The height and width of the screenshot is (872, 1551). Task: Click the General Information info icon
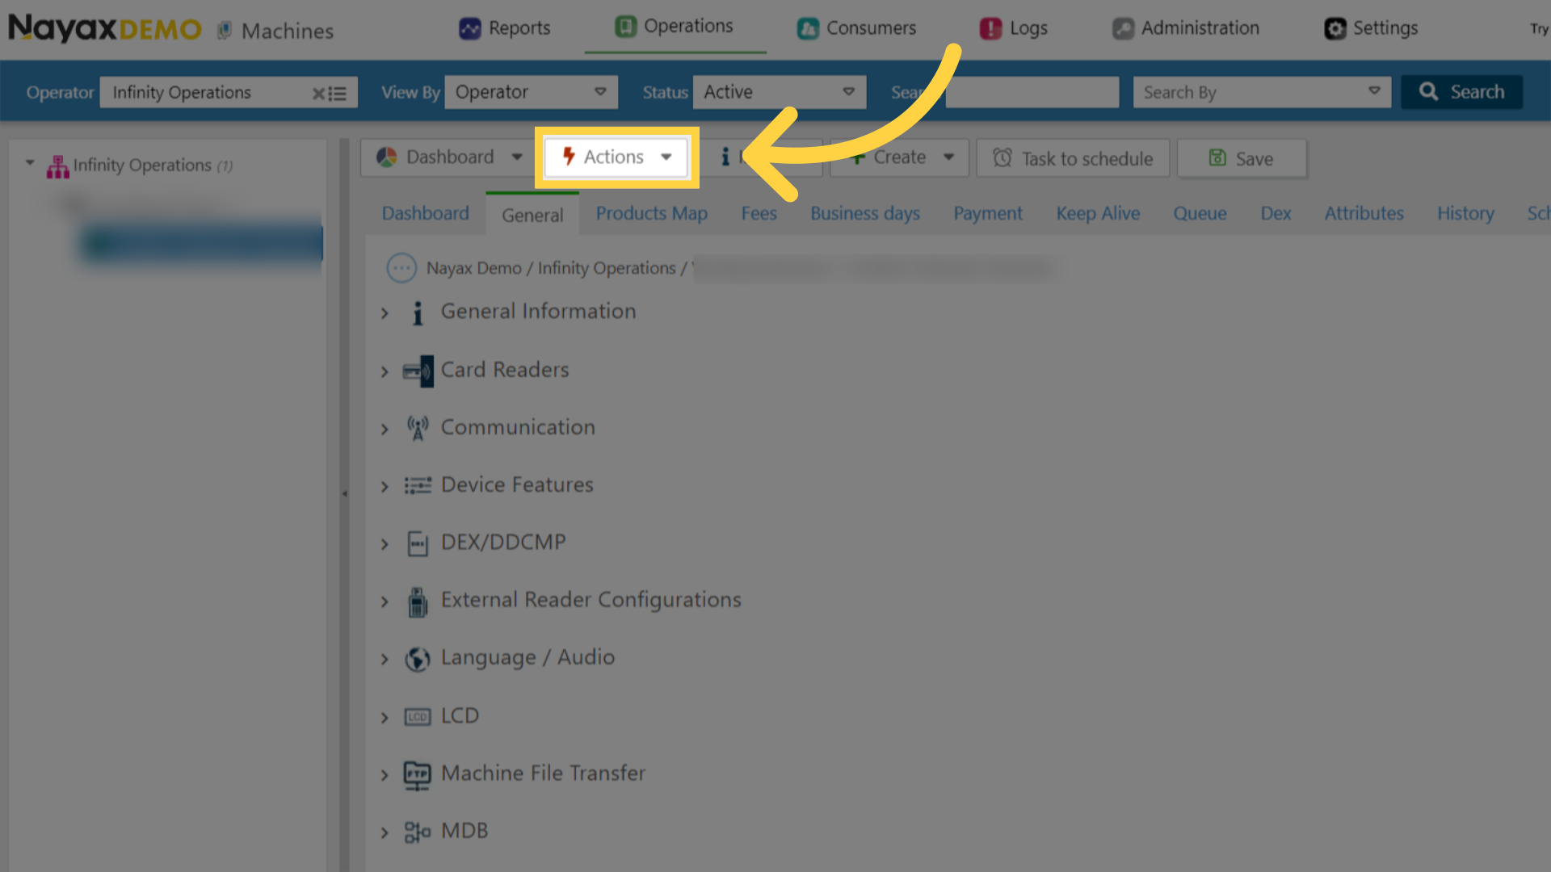point(418,313)
